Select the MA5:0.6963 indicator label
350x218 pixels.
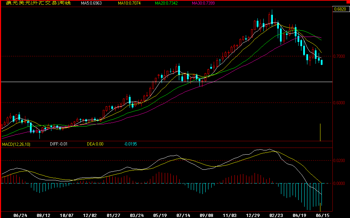[91, 3]
